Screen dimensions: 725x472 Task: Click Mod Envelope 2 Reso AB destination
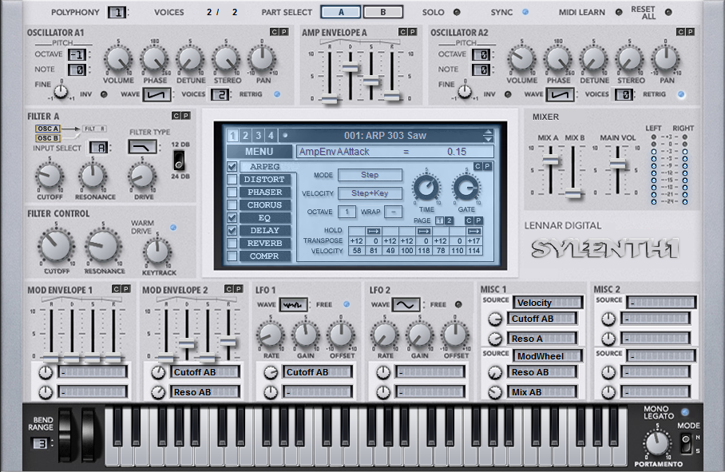205,392
